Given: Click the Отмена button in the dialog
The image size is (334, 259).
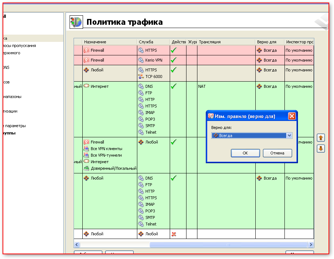Looking at the screenshot, I should tap(277, 153).
